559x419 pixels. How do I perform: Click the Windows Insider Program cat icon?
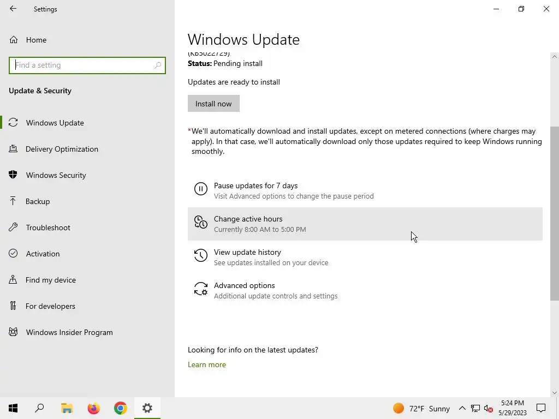point(13,332)
